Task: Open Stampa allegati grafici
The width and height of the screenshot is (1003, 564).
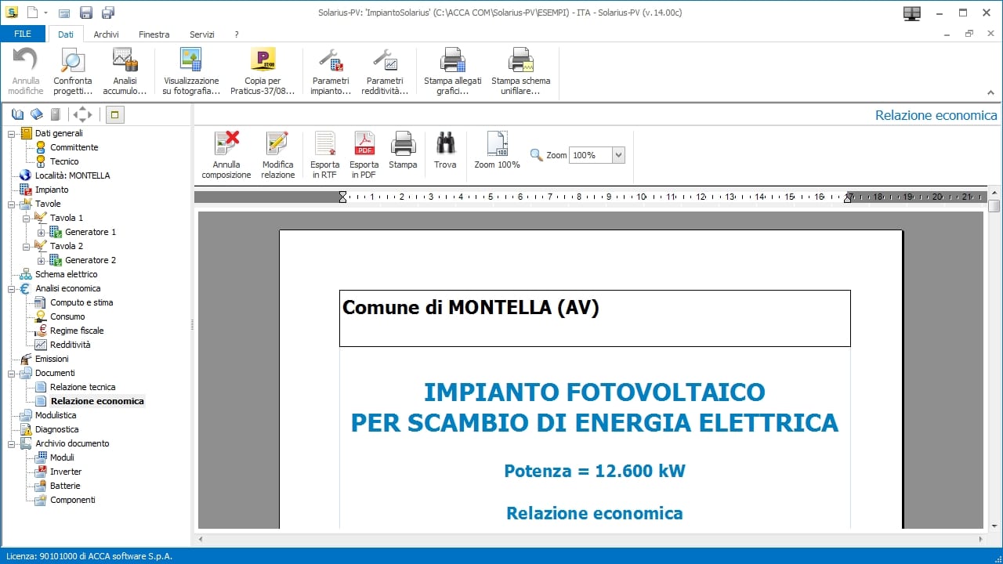Action: tap(451, 70)
